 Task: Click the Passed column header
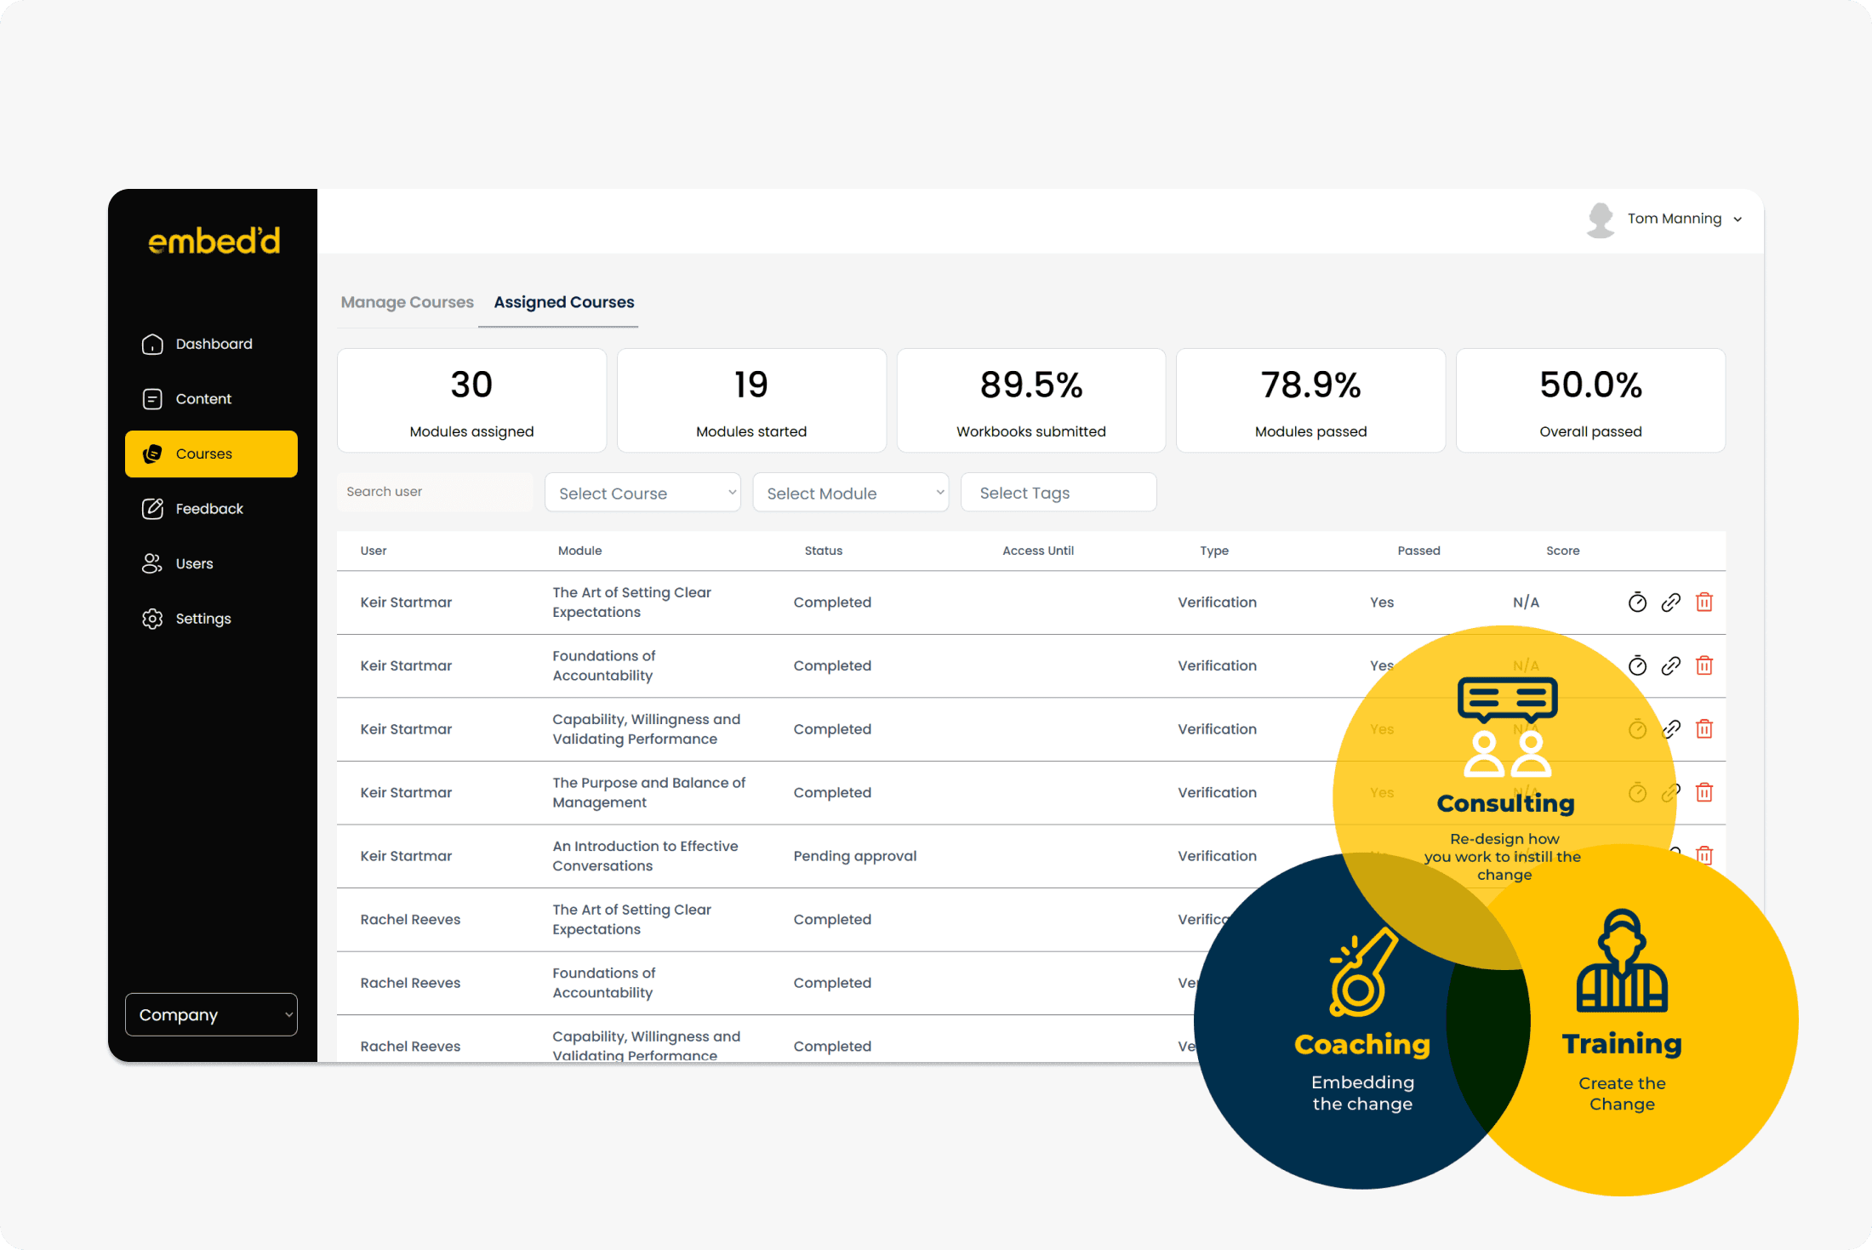1418,551
